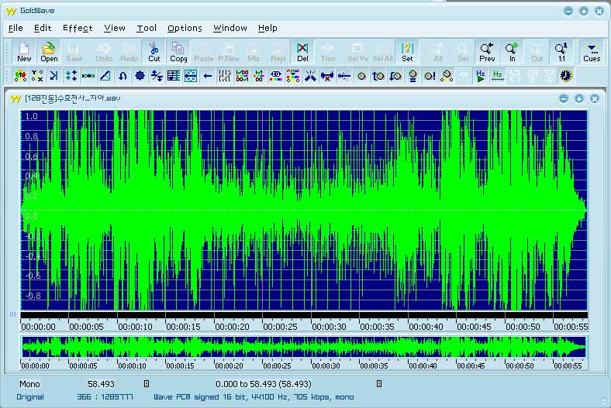The width and height of the screenshot is (611, 408).
Task: Click the Prev zoom button
Action: (487, 52)
